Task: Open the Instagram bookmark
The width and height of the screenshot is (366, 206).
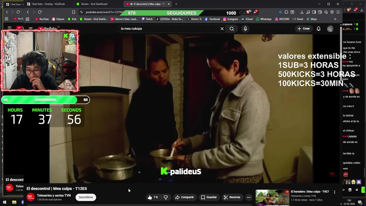Action: tap(230, 19)
